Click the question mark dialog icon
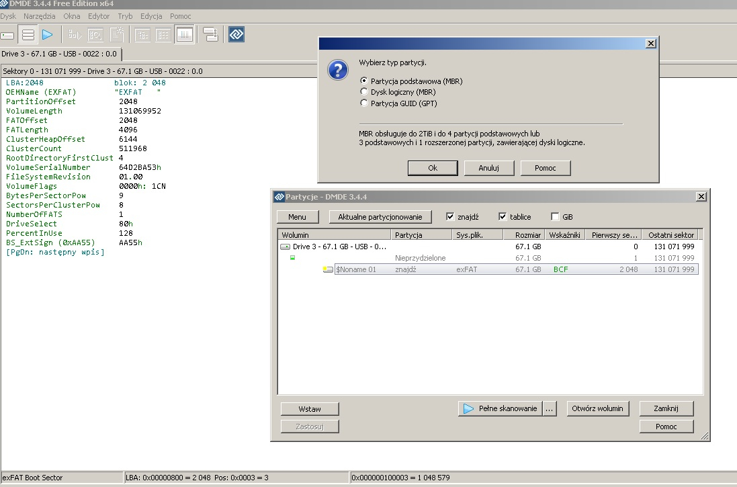 (337, 70)
